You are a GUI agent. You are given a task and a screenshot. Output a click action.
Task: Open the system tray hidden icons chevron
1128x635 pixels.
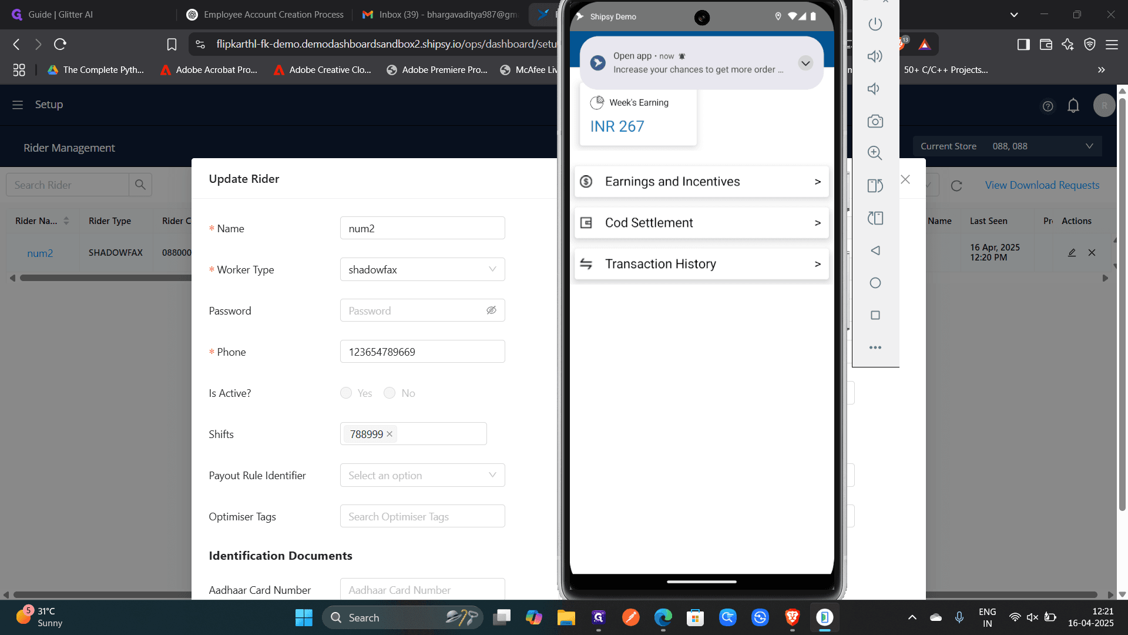pos(912,617)
